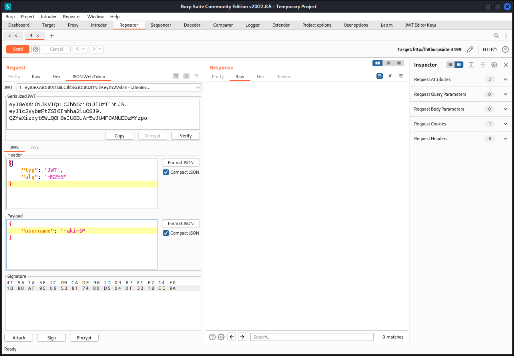Open the history back dropdown arrow
The width and height of the screenshot is (514, 356).
(x=84, y=49)
